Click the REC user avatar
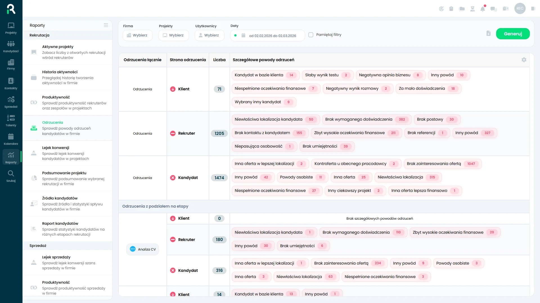Screen dimensions: 540x303 520,8
